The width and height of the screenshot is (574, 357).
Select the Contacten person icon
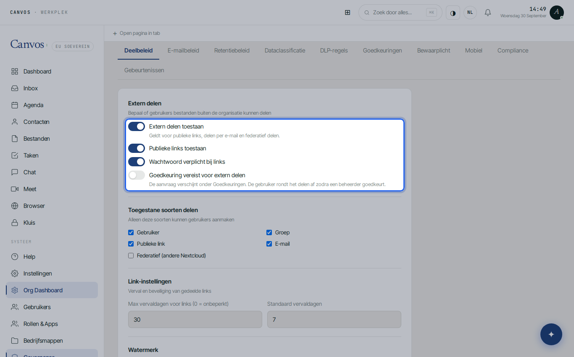(x=15, y=122)
